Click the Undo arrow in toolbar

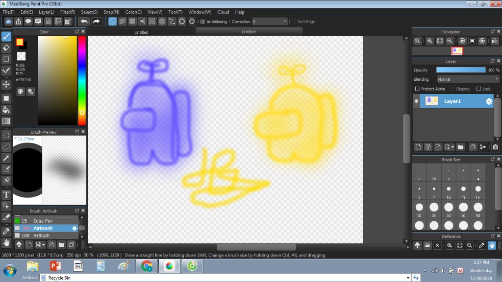[x=84, y=22]
